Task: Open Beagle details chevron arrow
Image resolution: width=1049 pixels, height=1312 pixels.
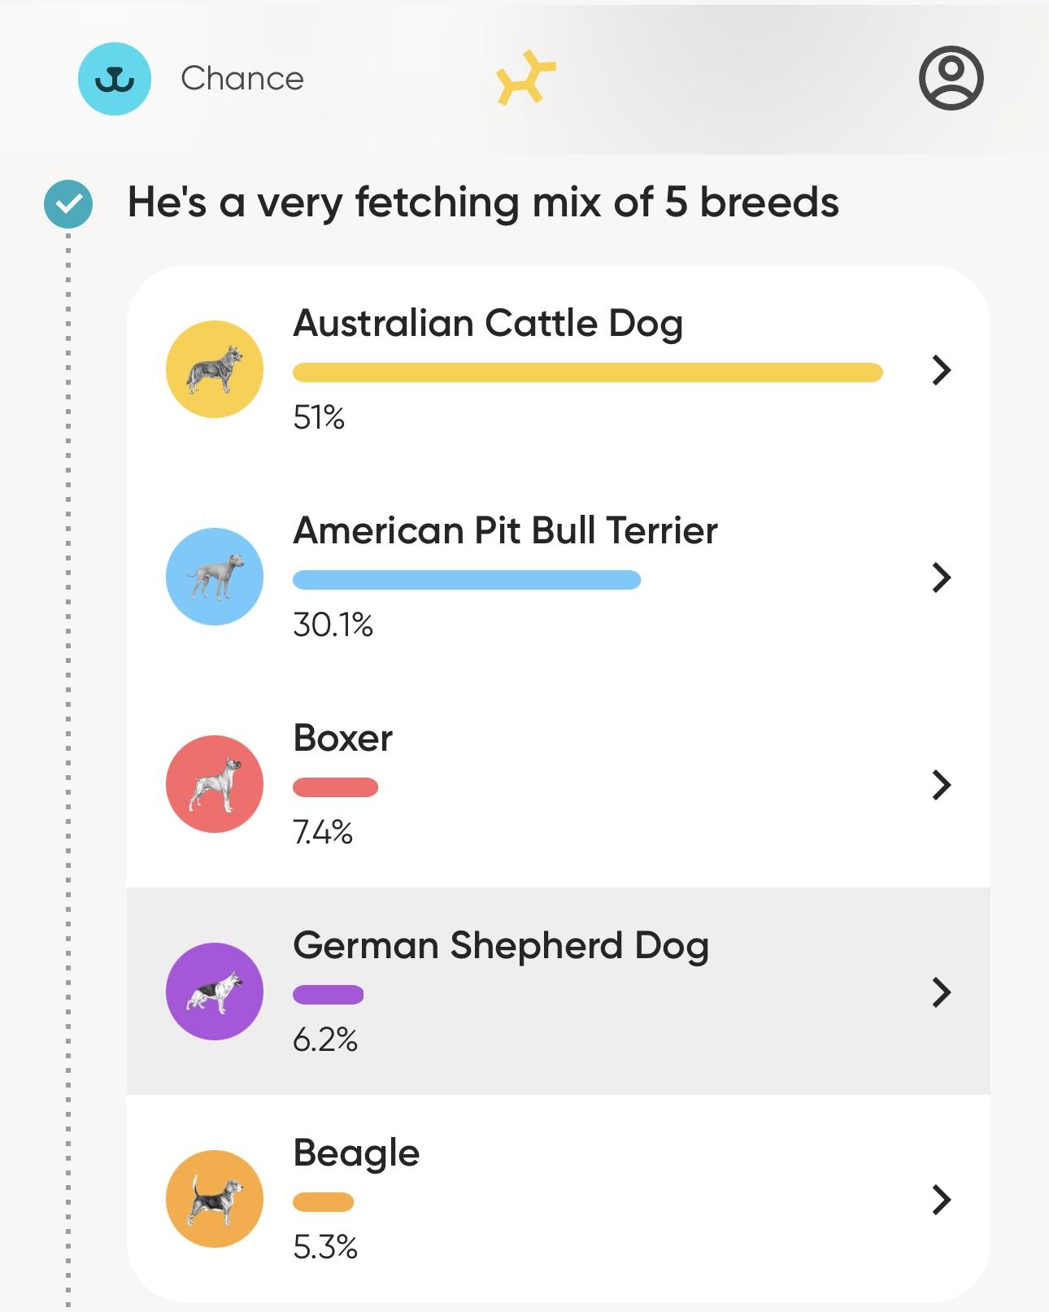Action: [x=941, y=1200]
